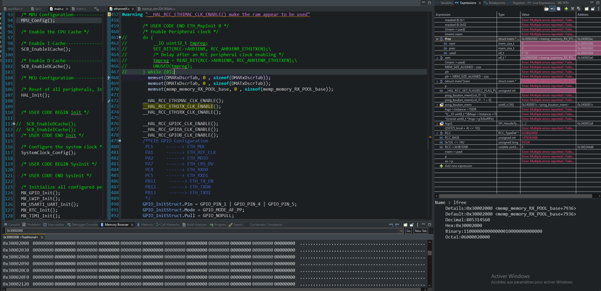Close the main.c editor tab
The width and height of the screenshot is (601, 291).
(x=67, y=10)
